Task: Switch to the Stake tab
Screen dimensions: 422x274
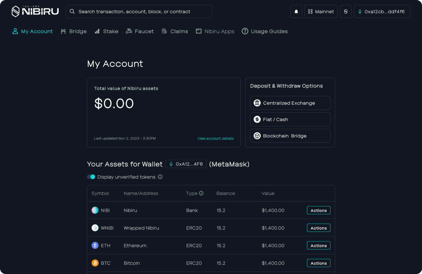Action: pos(106,31)
